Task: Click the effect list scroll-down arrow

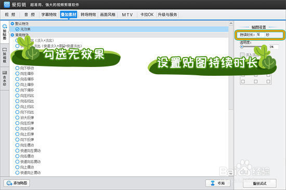Action: point(231,173)
